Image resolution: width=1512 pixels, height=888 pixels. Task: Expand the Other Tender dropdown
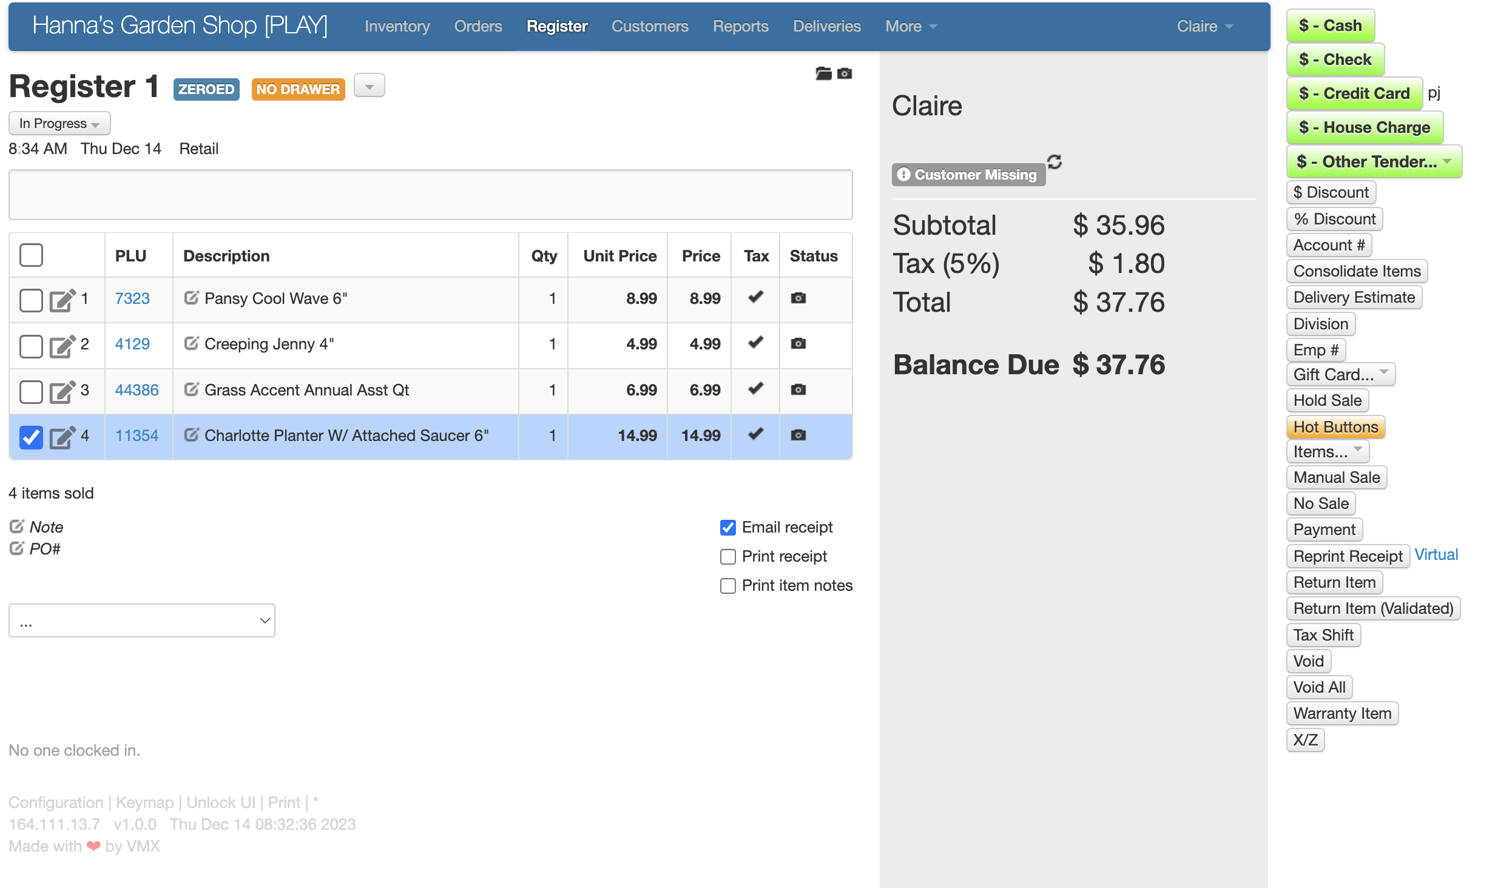point(1374,161)
